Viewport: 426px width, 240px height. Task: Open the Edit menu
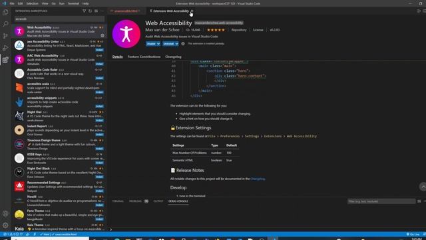click(x=21, y=3)
